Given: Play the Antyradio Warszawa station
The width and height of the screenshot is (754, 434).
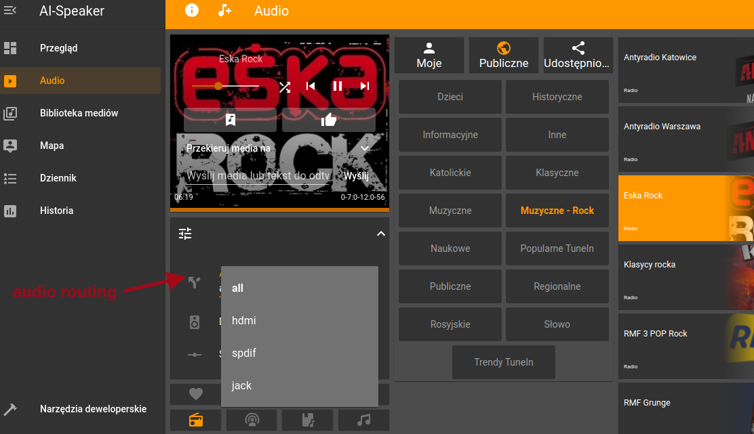Looking at the screenshot, I should (686, 139).
